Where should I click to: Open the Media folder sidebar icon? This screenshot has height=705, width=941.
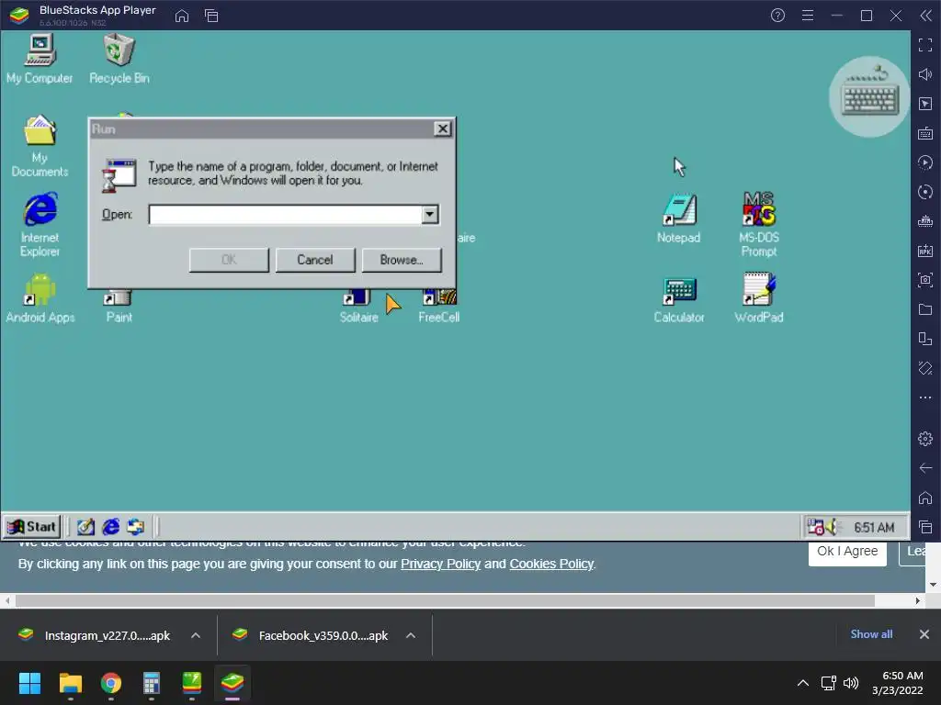pos(925,309)
